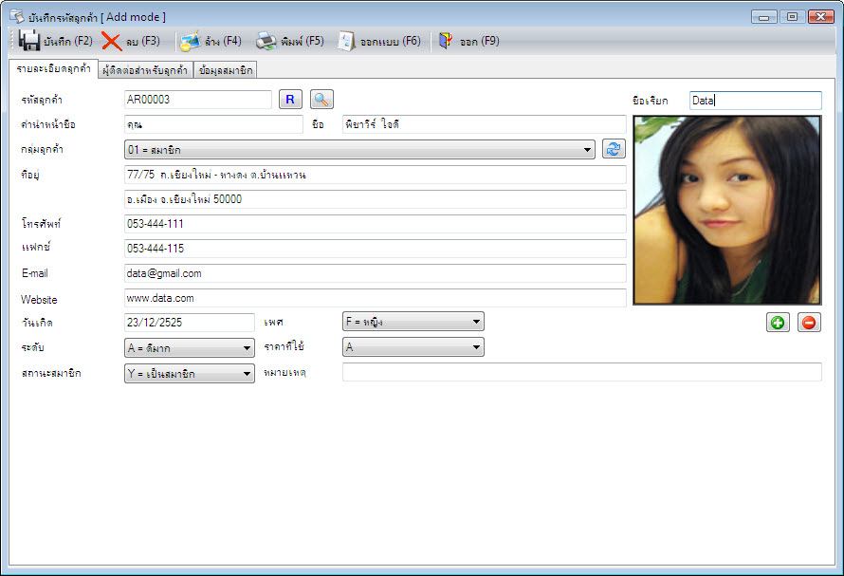Click the E-mail field data@gmail.com
844x576 pixels.
coord(376,273)
